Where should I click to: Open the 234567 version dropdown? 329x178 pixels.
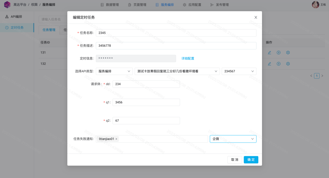coord(239,71)
